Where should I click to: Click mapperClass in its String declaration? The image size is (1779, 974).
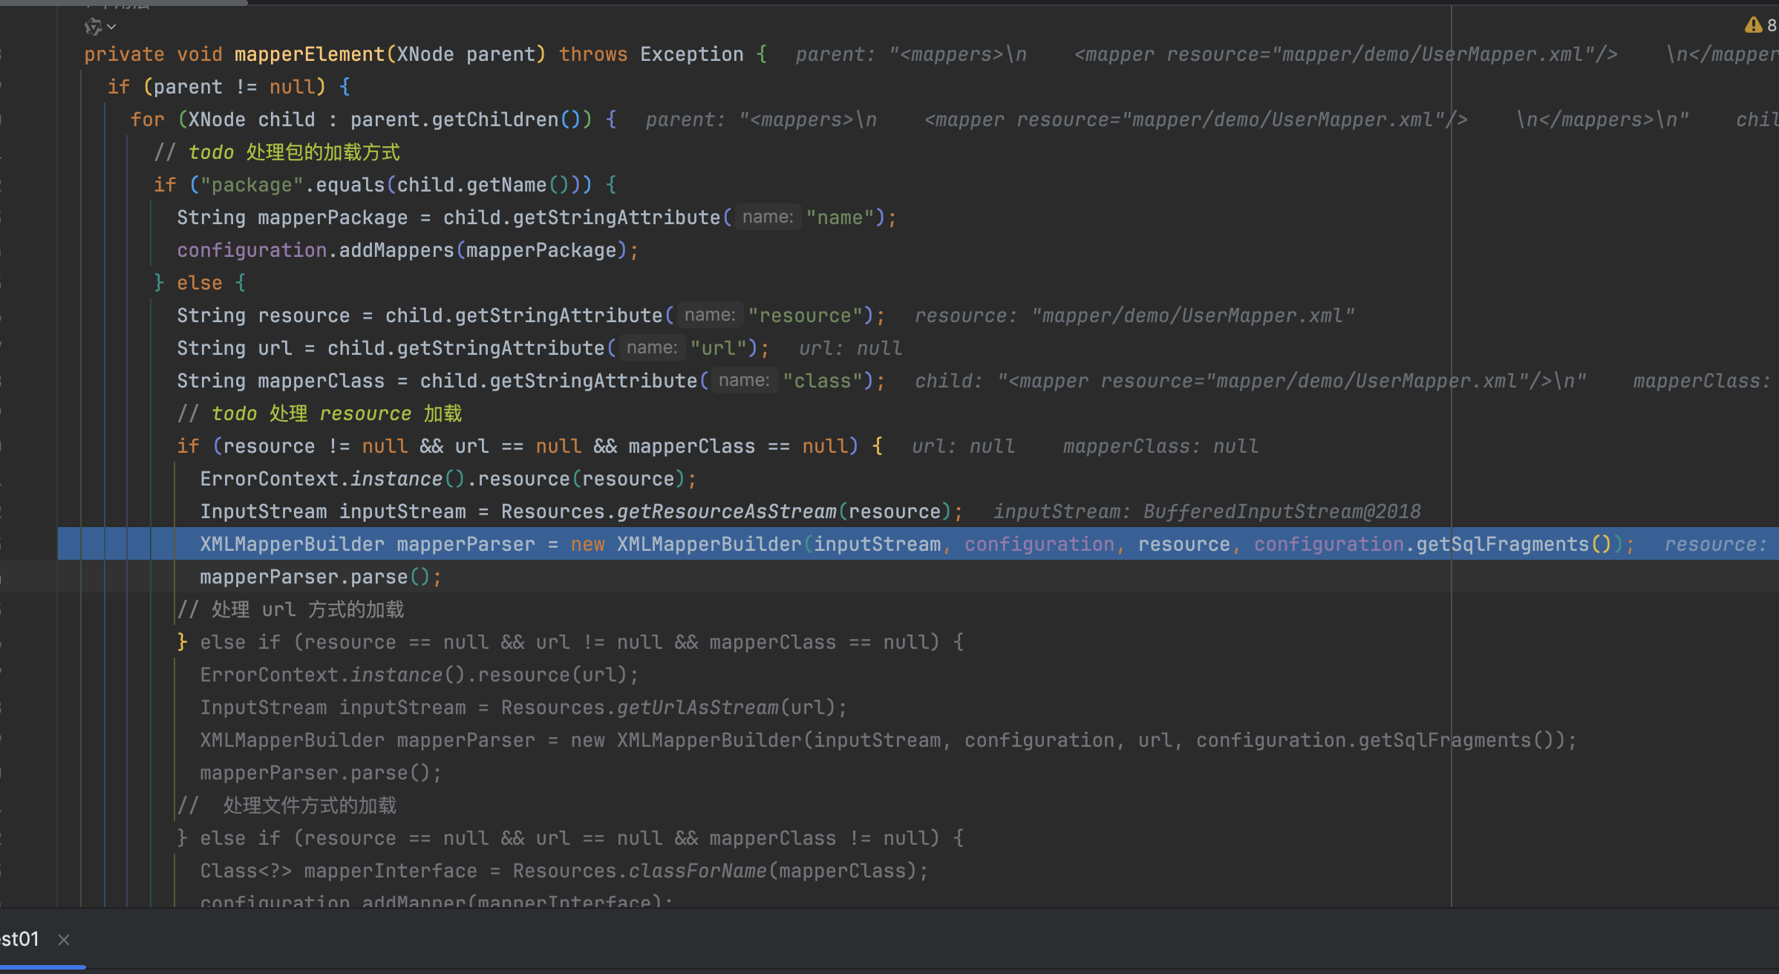point(321,381)
